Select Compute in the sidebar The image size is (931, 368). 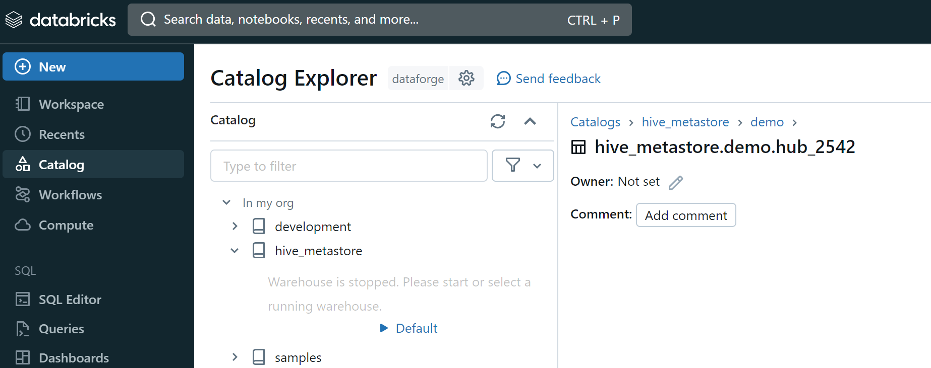pos(93,225)
